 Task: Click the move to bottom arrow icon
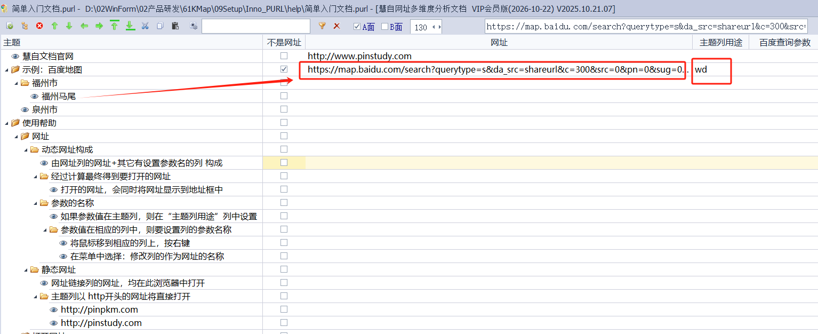[x=130, y=26]
